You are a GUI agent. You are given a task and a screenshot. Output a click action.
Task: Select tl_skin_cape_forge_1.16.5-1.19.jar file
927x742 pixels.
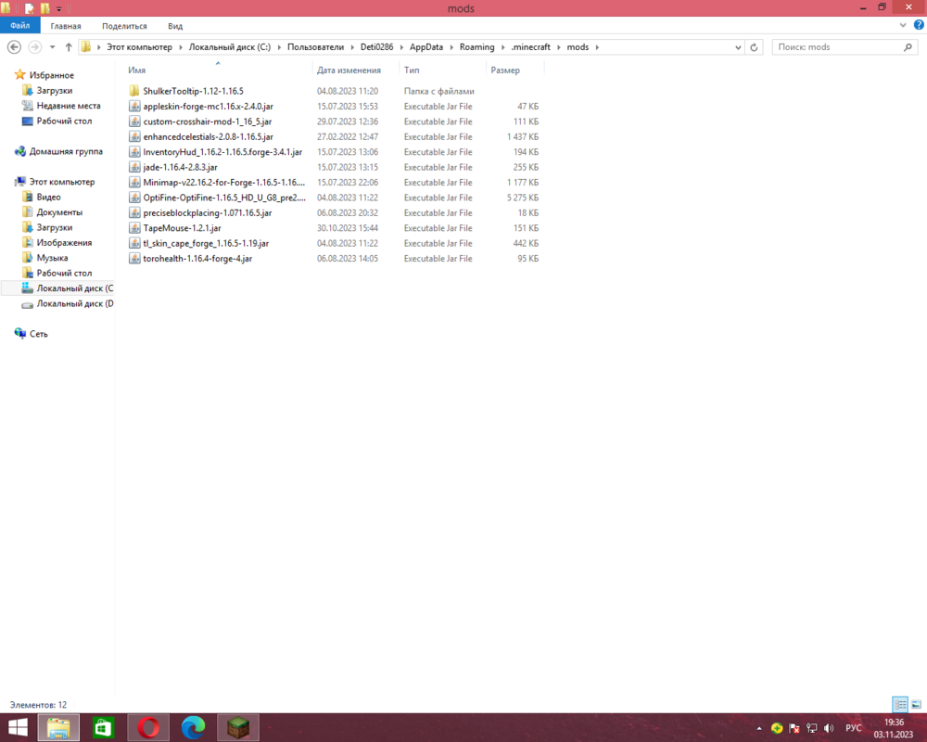pos(206,243)
